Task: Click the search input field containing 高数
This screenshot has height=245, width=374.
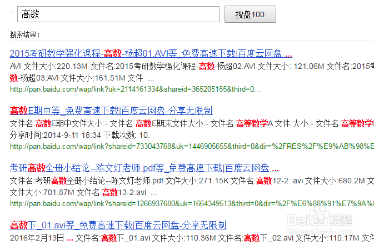Action: pyautogui.click(x=118, y=14)
